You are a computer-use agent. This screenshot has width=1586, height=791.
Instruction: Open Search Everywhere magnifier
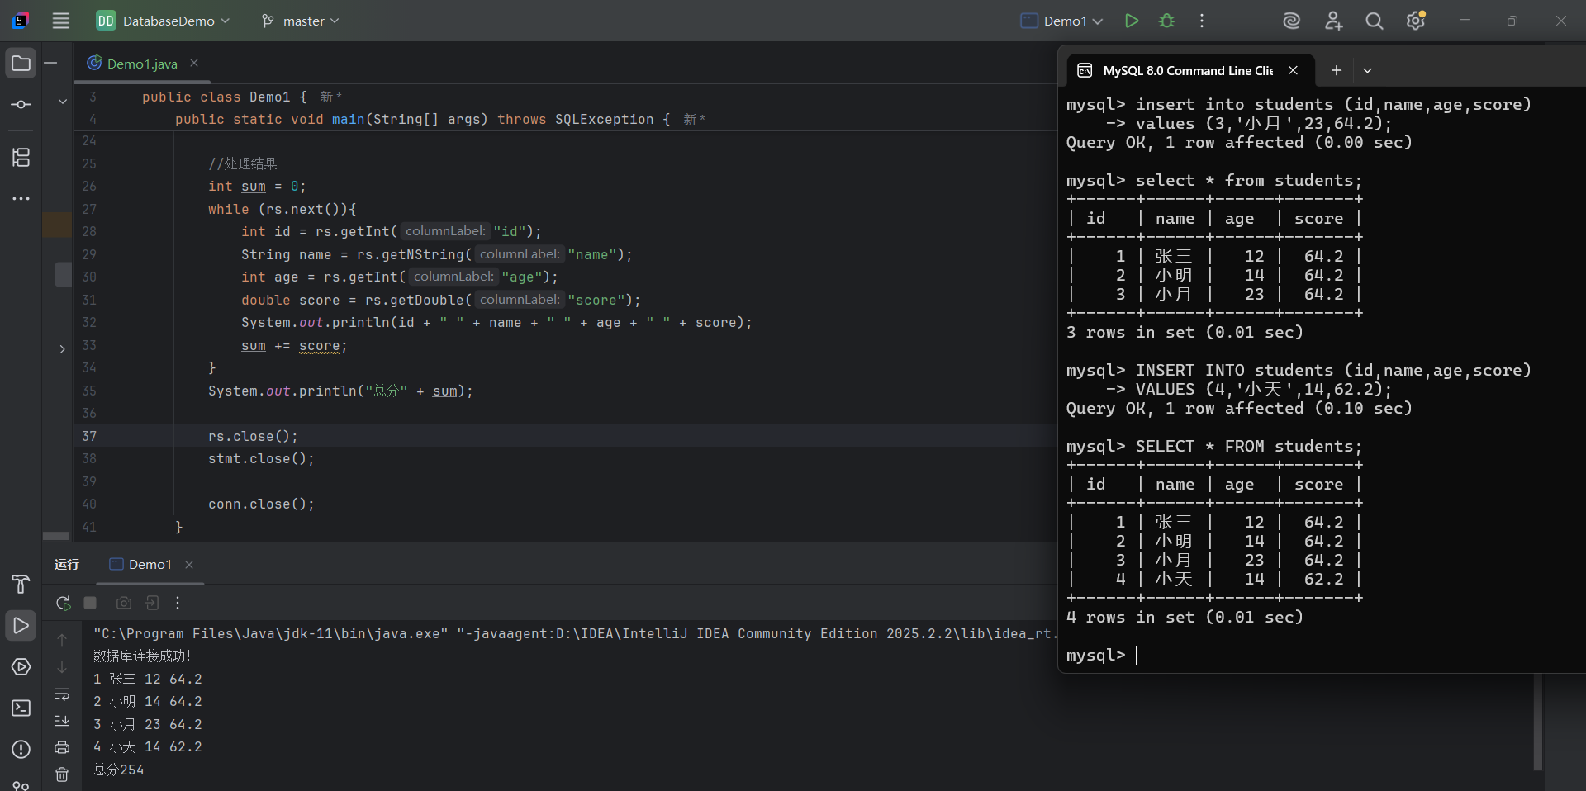click(1374, 21)
